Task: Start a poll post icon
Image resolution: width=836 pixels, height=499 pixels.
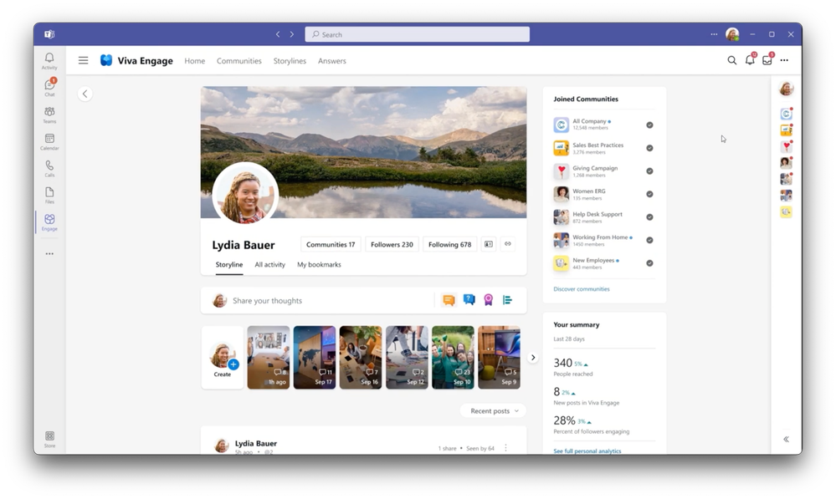Action: [x=507, y=300]
